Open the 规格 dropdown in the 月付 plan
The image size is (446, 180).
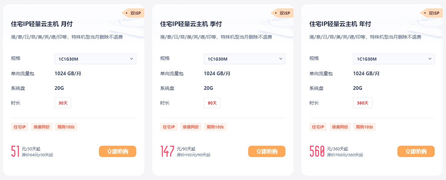95,59
